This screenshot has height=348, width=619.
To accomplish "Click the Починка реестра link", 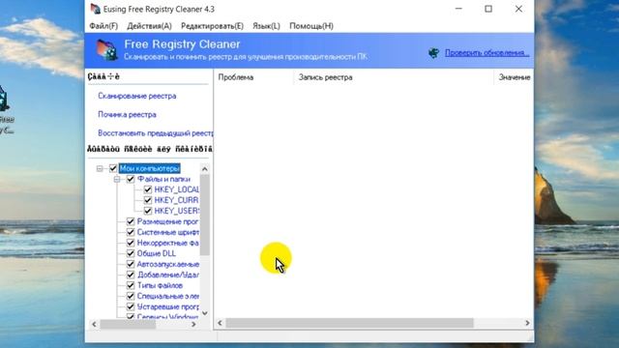I will [127, 114].
